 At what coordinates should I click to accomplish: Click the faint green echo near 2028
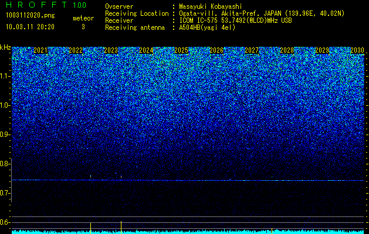pyautogui.click(x=272, y=177)
